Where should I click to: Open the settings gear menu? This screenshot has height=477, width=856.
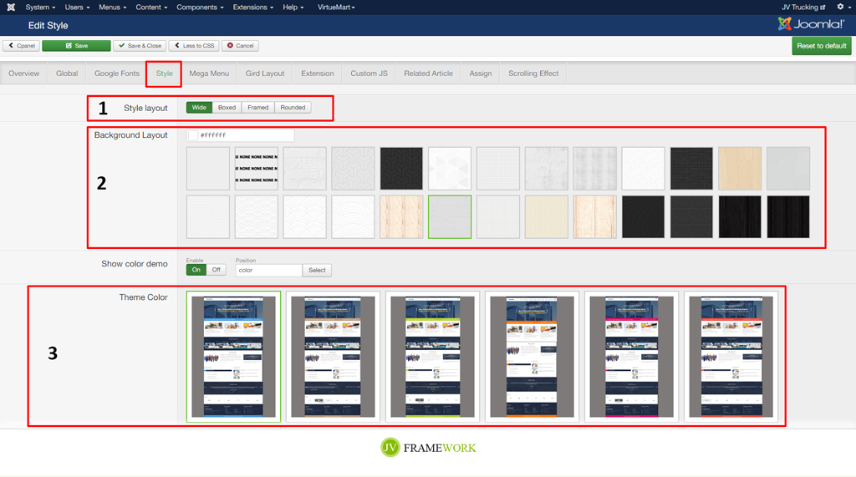tap(840, 8)
